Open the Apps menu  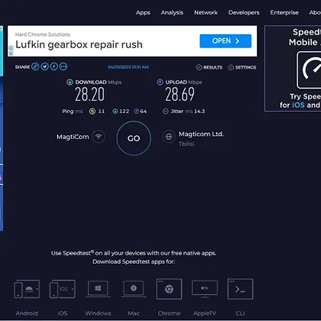[143, 12]
